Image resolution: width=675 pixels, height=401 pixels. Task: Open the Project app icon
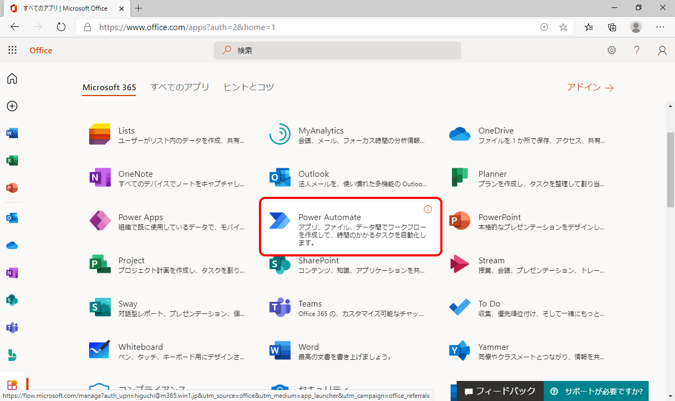(100, 264)
